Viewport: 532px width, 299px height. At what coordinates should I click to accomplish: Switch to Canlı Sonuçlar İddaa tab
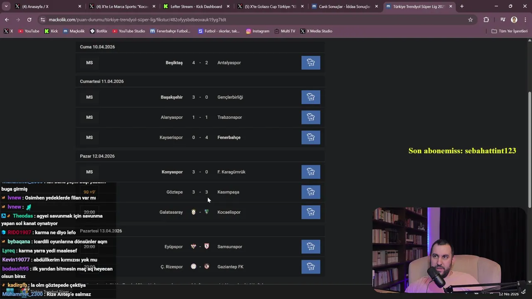[345, 7]
